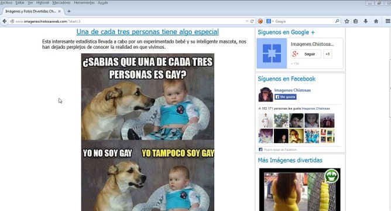Click the Plug-in social de Facebook link

click(x=280, y=149)
